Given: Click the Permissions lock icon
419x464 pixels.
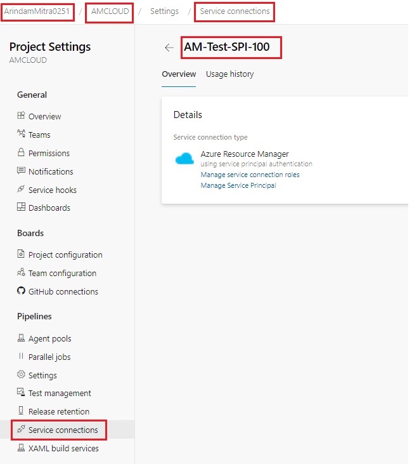Looking at the screenshot, I should (21, 152).
